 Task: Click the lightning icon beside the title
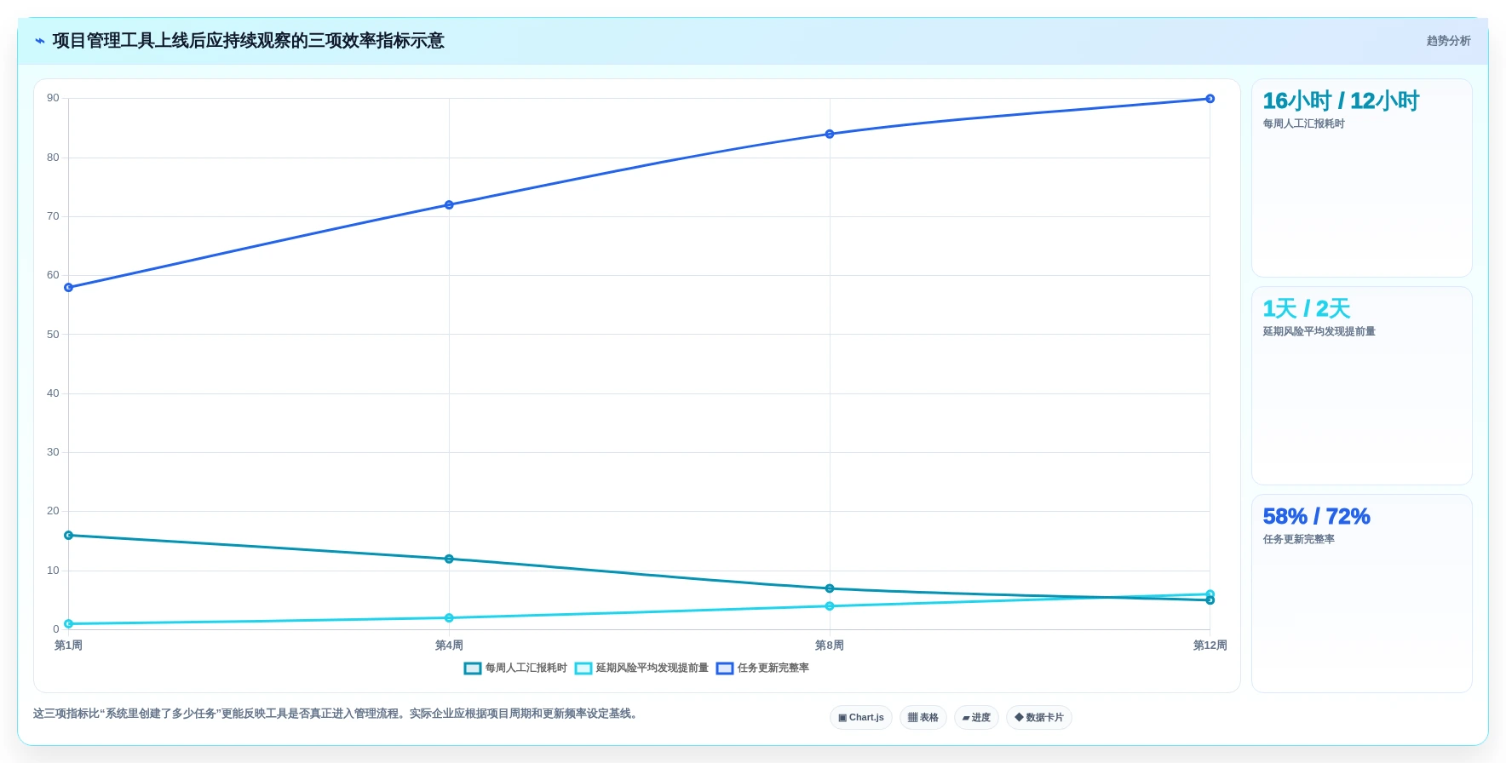tap(39, 41)
